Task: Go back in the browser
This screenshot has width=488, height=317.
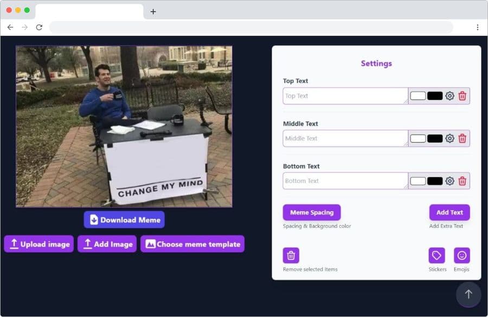Action: pyautogui.click(x=10, y=28)
